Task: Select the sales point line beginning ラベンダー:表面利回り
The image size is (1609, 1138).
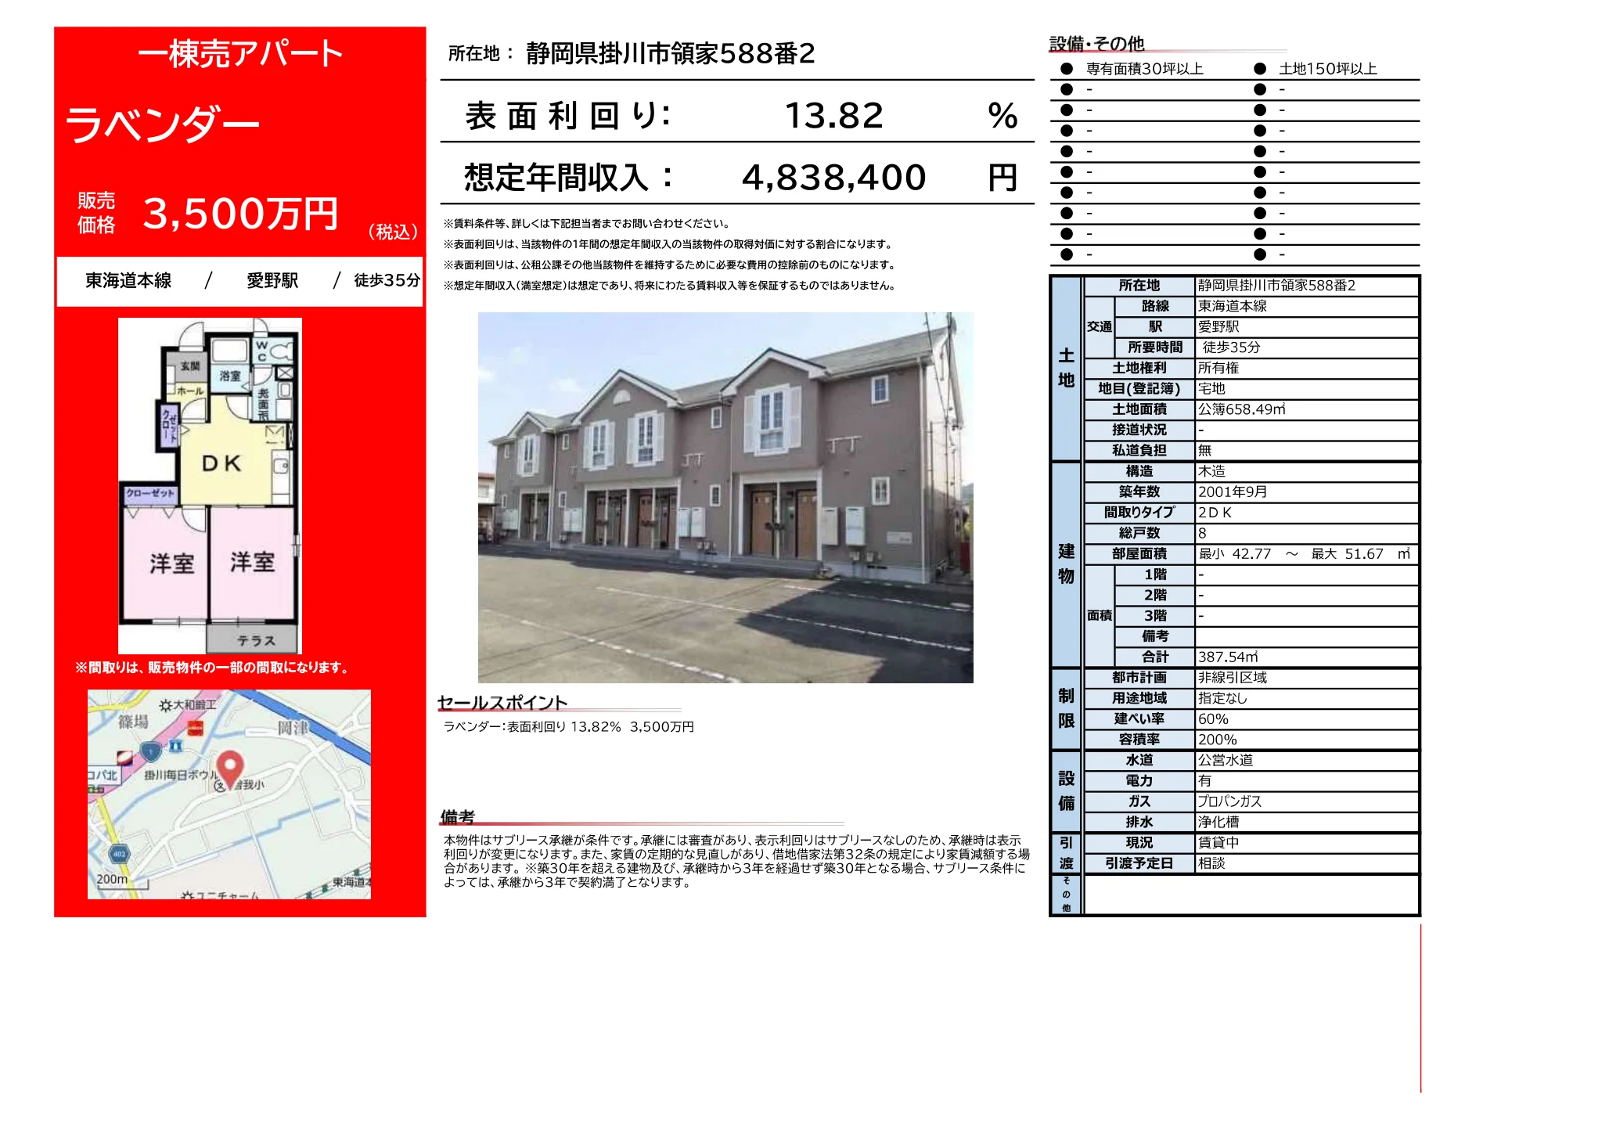Action: click(x=569, y=726)
